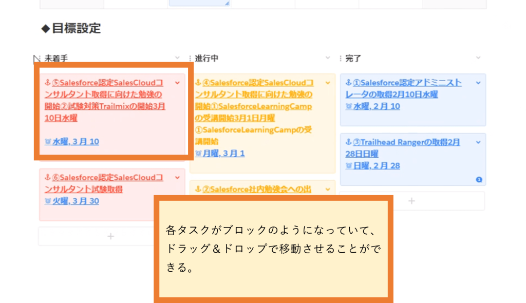Open link ② Salesforce社内勉強会への出

[257, 190]
